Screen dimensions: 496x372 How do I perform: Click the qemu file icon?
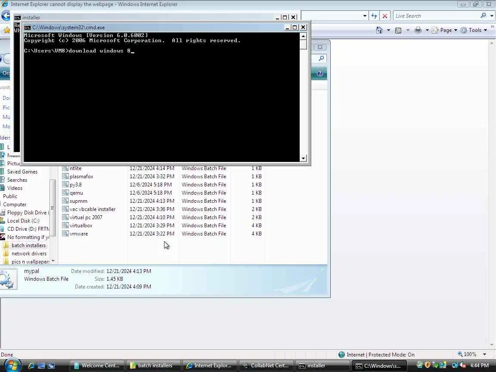coord(65,192)
